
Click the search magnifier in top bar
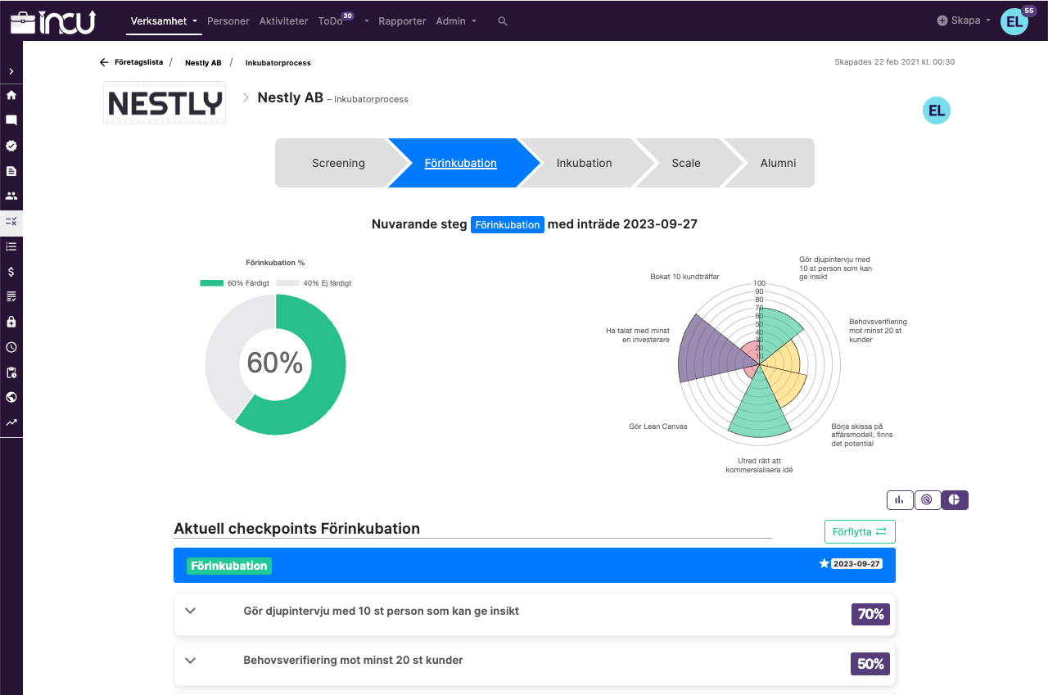coord(503,21)
